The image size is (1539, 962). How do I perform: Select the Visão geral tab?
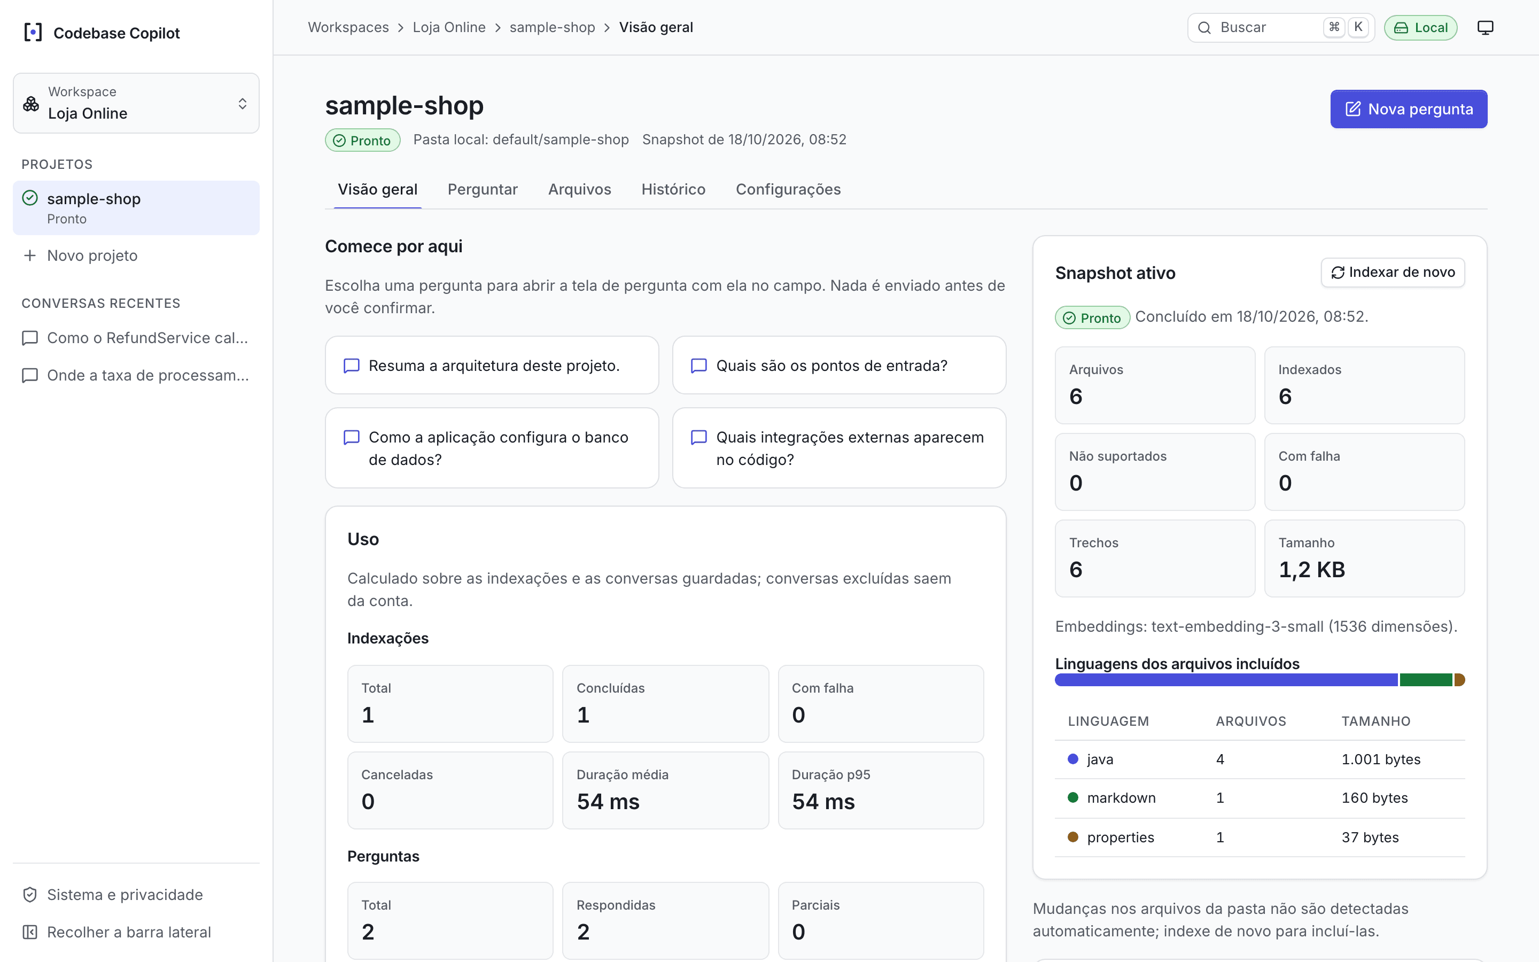point(378,190)
